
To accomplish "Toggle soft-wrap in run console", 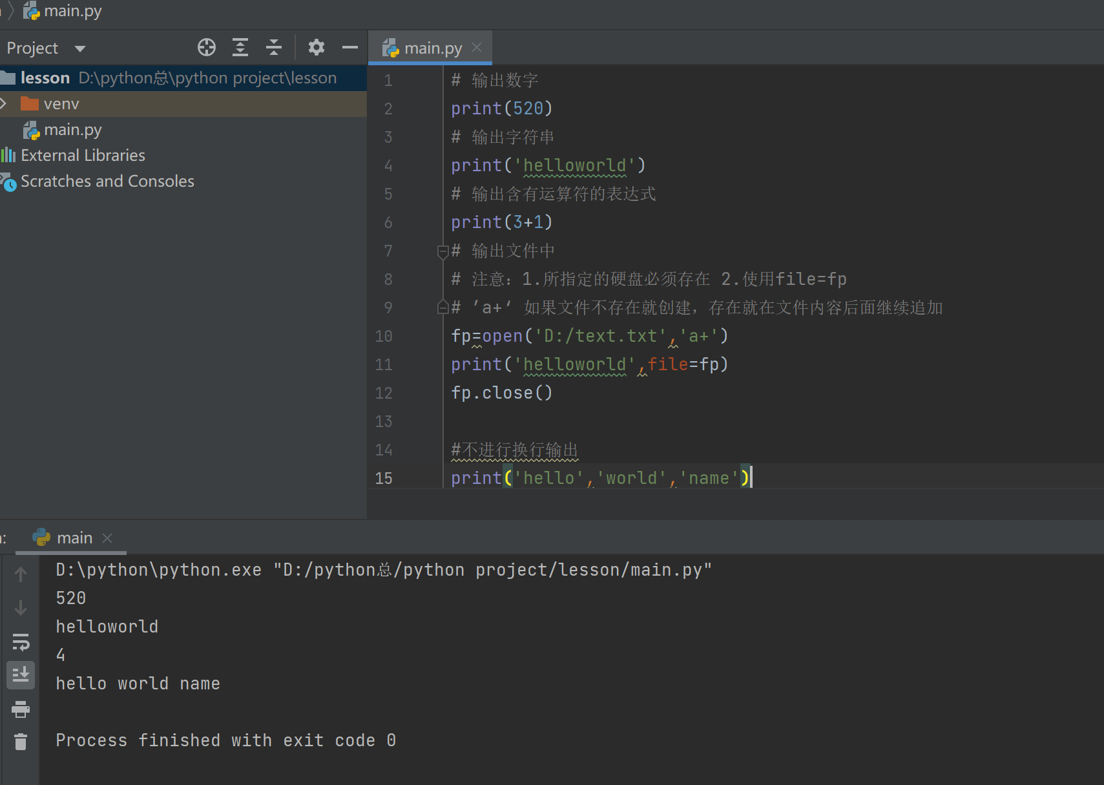I will tap(21, 642).
